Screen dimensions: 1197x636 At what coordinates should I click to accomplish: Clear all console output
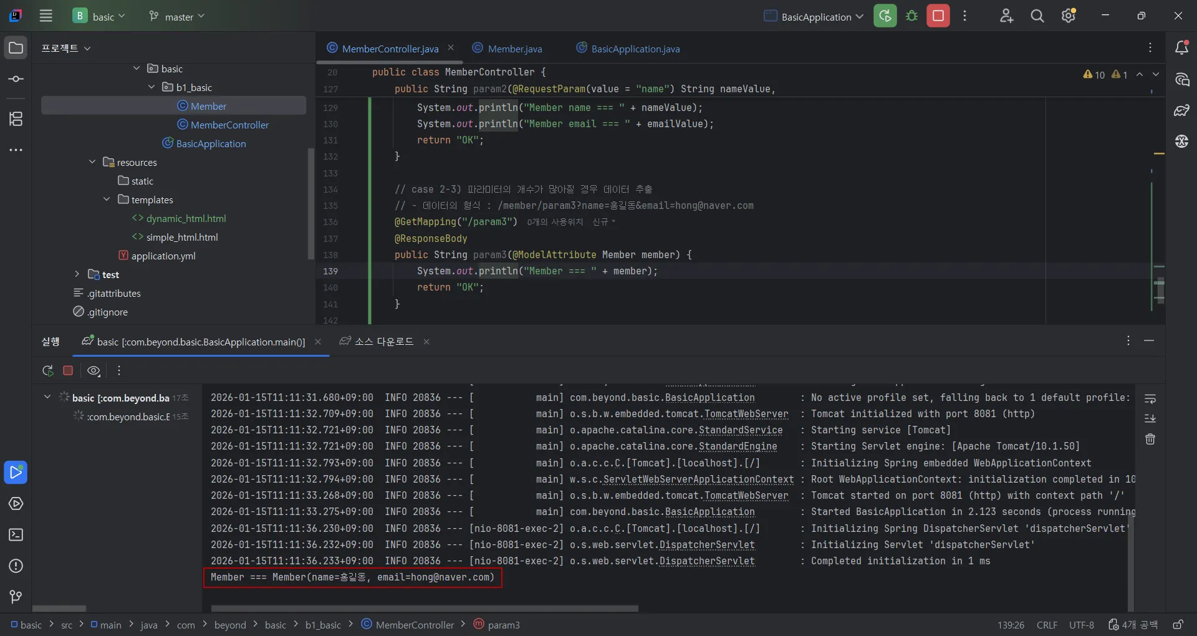click(1150, 440)
